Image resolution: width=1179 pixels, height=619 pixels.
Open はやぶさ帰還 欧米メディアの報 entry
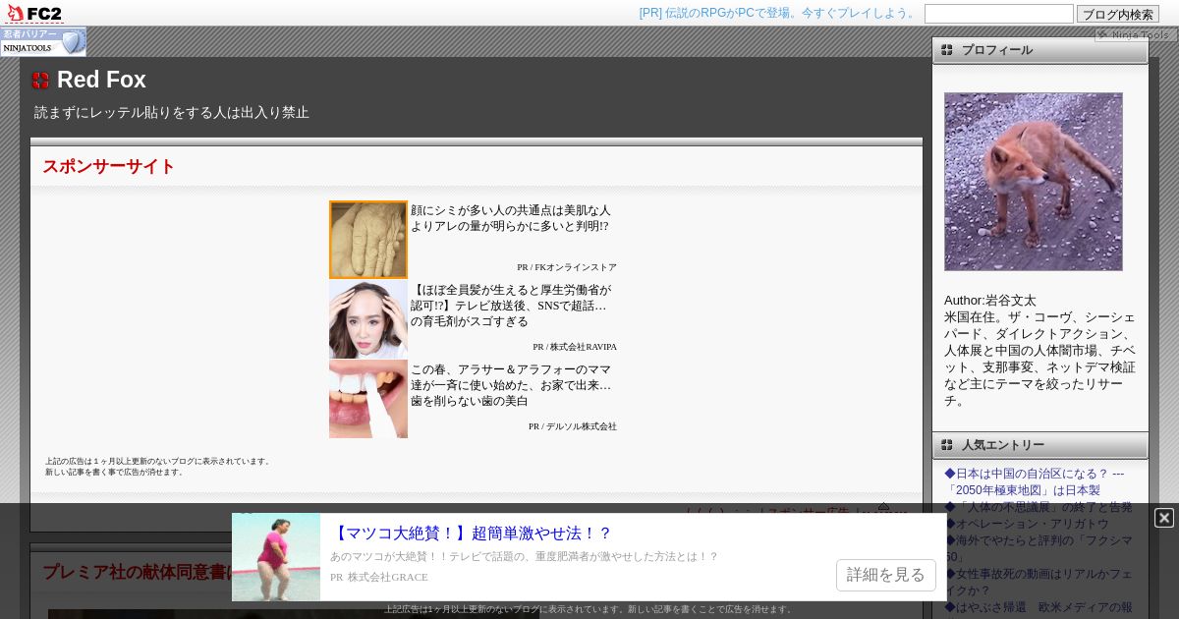coord(1039,607)
